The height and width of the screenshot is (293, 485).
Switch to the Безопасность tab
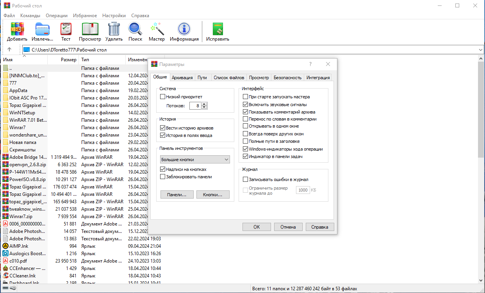click(x=287, y=77)
